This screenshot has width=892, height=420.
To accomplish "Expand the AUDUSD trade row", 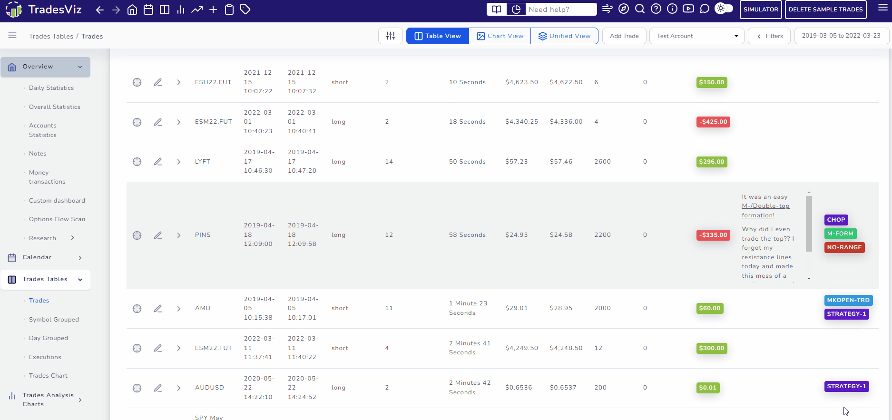I will click(x=179, y=388).
